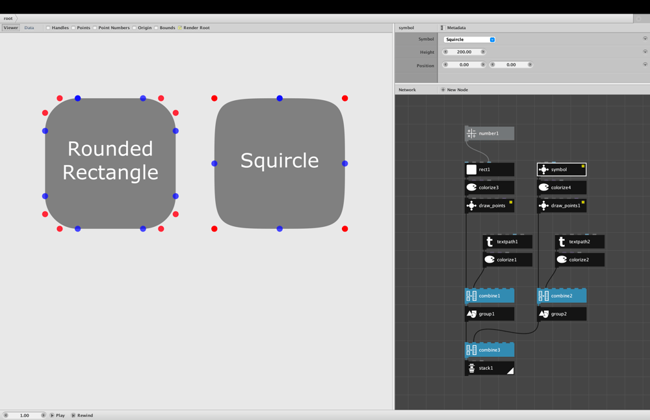The height and width of the screenshot is (420, 650).
Task: Enable the Points checkbox
Action: coord(73,28)
